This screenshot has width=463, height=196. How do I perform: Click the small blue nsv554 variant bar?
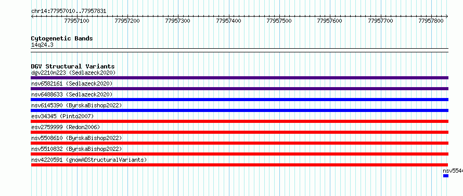pos(446,176)
